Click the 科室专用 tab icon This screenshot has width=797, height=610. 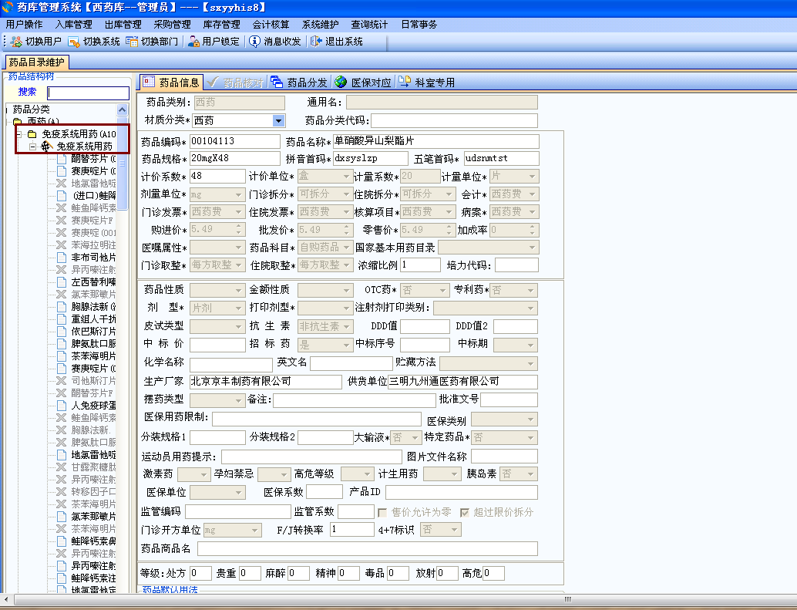405,82
